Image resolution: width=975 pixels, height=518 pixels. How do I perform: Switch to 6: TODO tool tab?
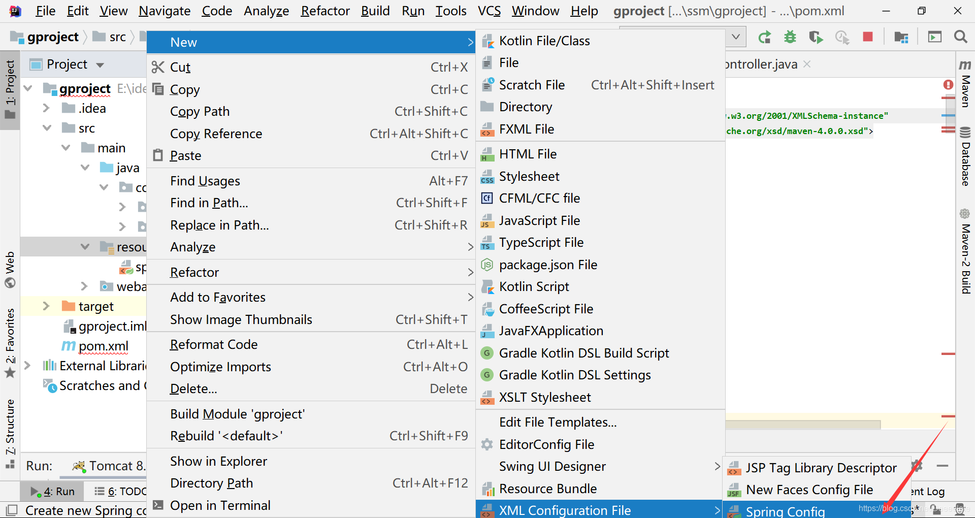click(x=121, y=491)
